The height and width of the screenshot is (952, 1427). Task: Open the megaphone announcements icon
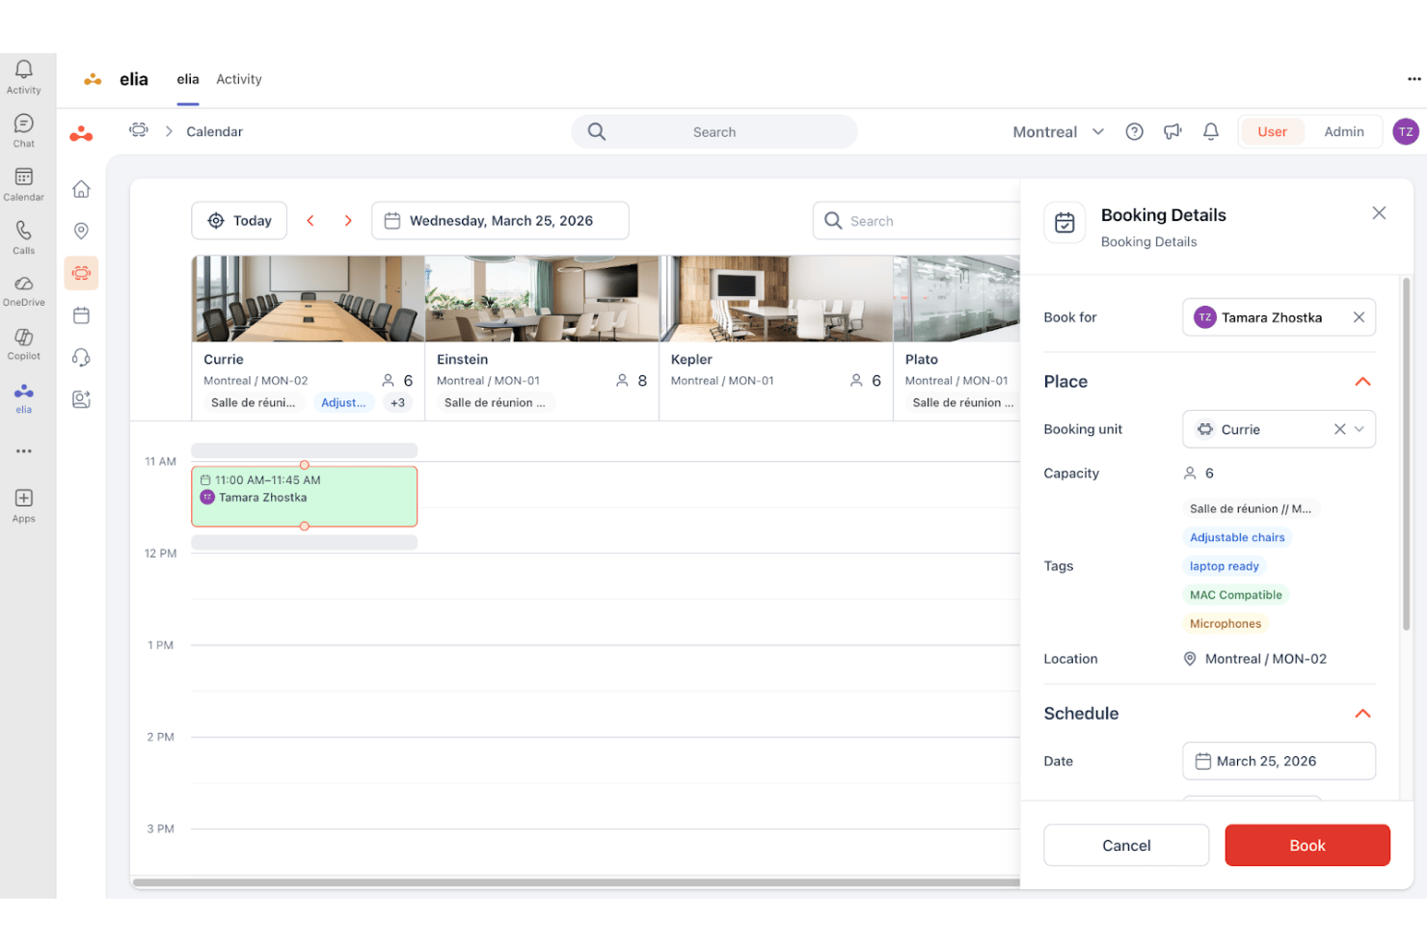[x=1172, y=132]
